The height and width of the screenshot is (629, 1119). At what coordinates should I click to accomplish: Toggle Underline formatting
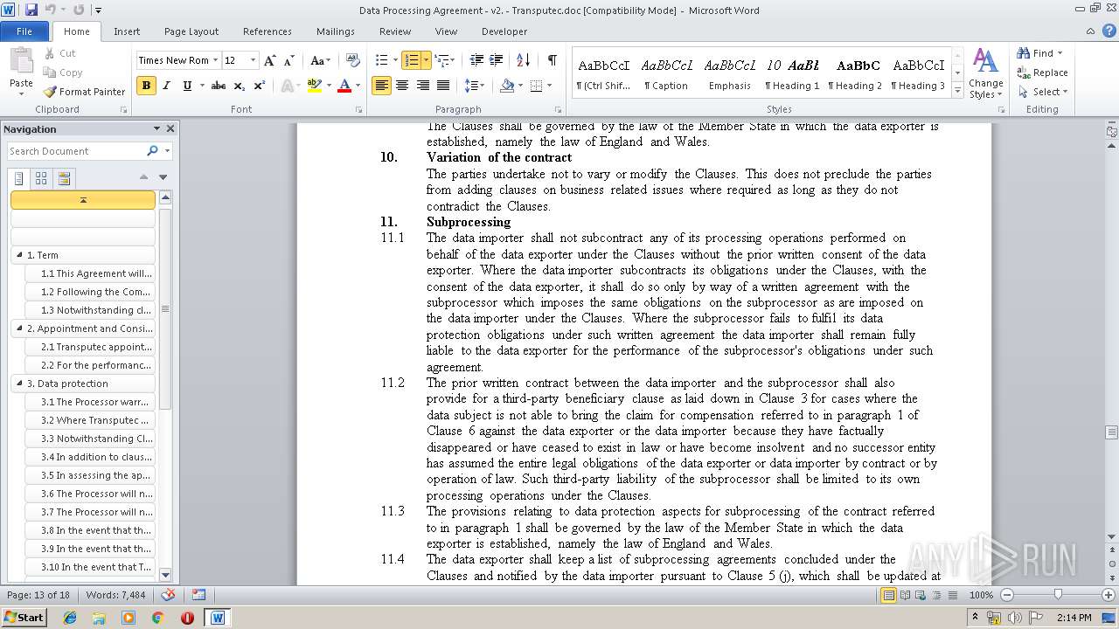click(x=187, y=86)
